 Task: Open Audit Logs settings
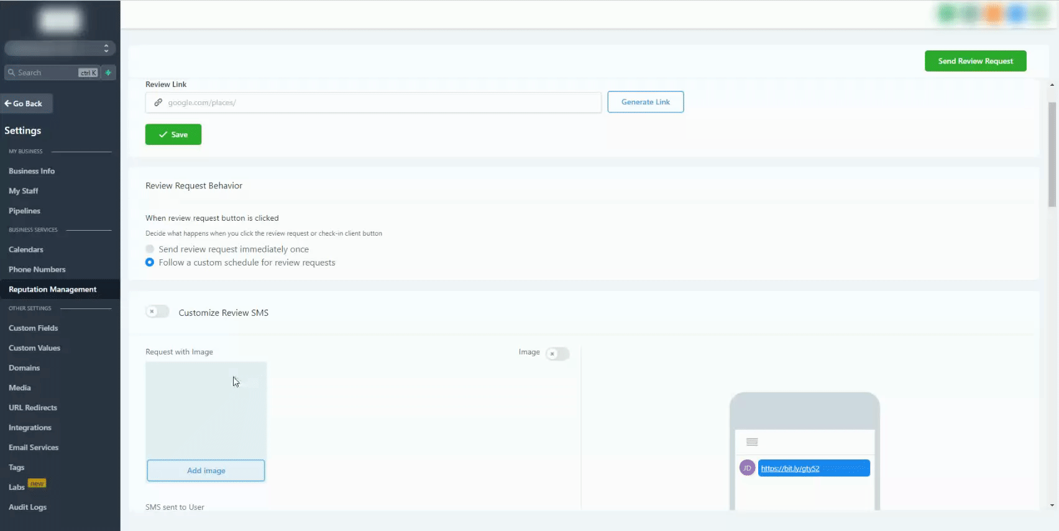[x=28, y=507]
